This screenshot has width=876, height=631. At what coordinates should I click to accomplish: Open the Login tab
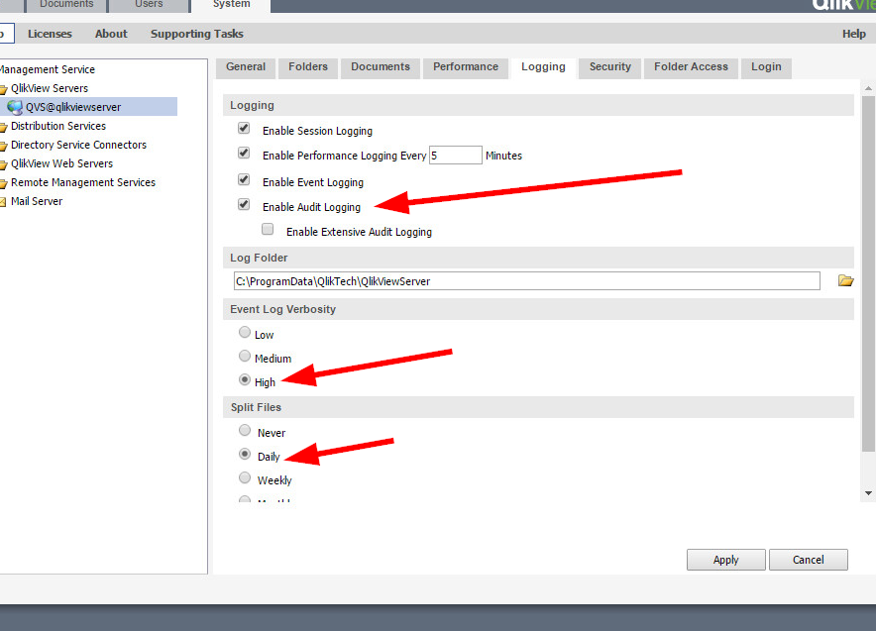(766, 67)
